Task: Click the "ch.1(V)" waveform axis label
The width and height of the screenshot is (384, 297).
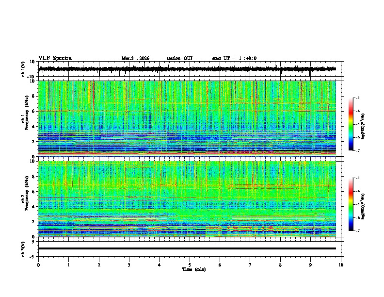Action: click(x=23, y=69)
